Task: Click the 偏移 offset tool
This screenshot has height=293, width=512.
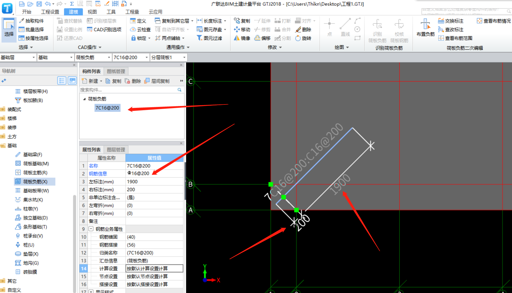Action: (x=262, y=38)
